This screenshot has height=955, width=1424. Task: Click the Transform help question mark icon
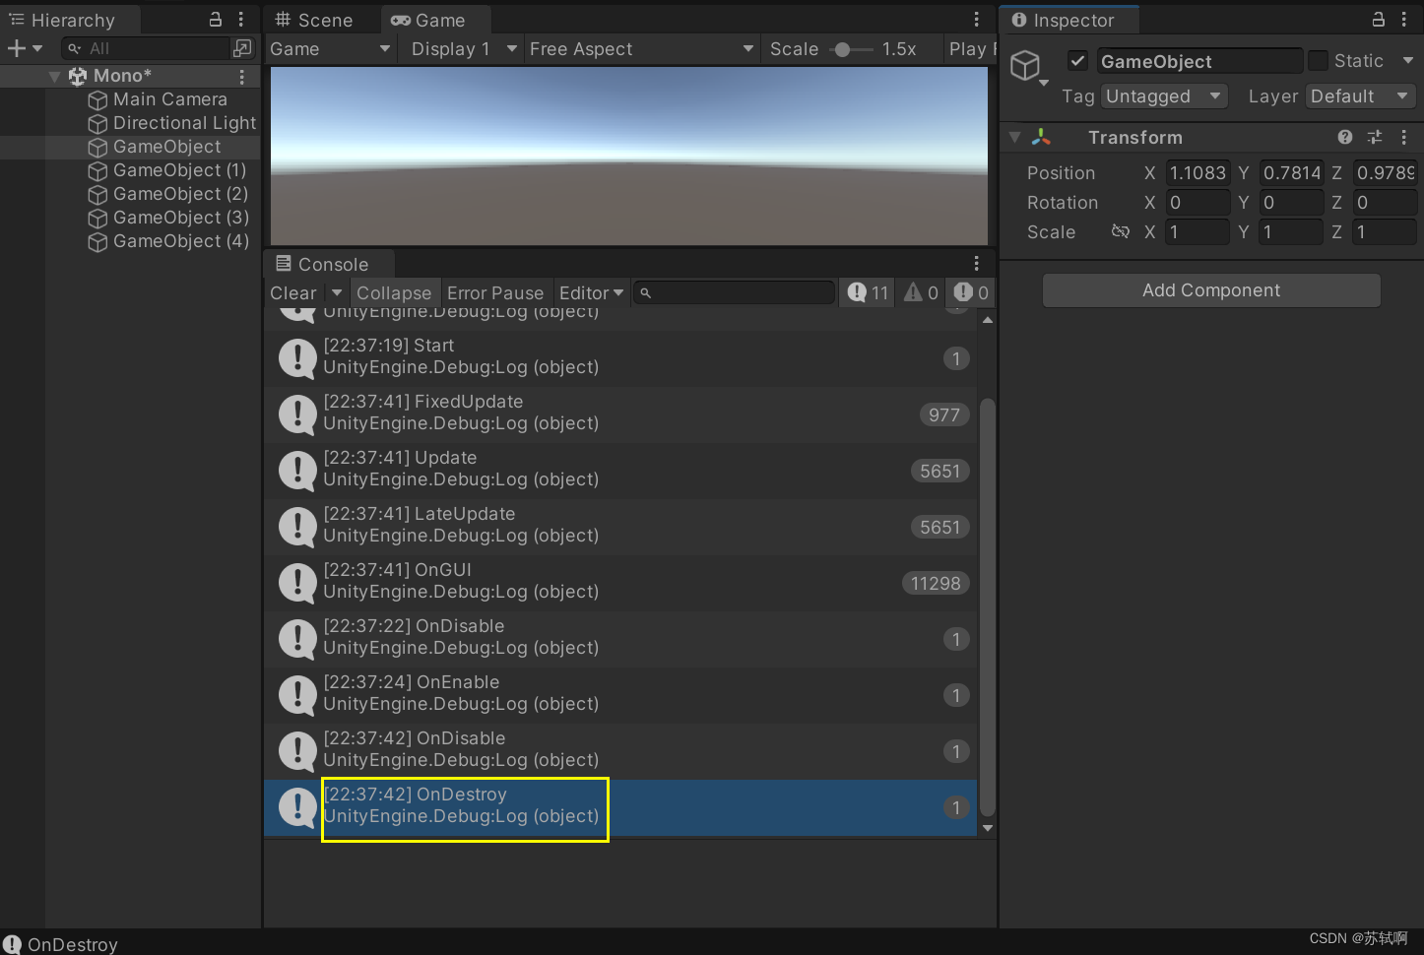(x=1344, y=137)
